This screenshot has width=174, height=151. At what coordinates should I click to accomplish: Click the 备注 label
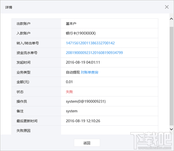coord(20,111)
